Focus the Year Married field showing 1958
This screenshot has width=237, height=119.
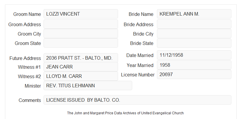pos(194,65)
